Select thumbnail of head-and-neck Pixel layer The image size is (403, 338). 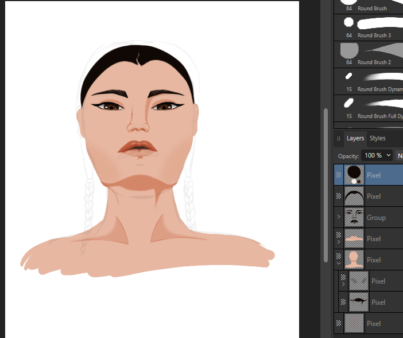pyautogui.click(x=354, y=260)
